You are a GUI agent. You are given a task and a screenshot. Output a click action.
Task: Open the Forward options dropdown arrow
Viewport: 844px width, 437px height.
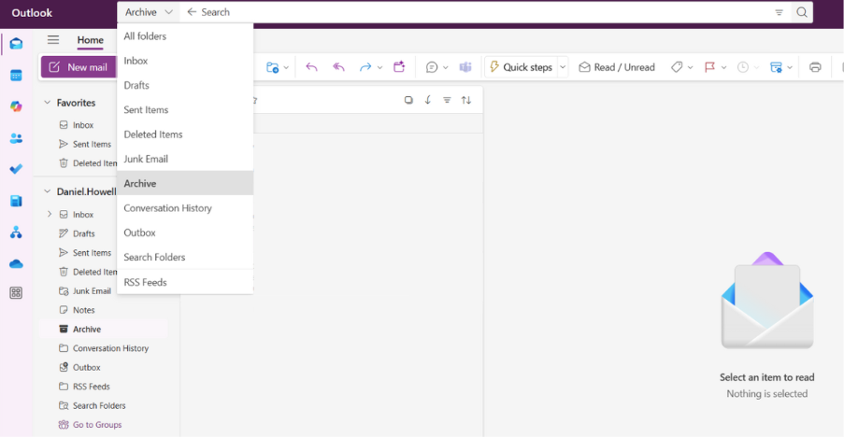click(379, 68)
